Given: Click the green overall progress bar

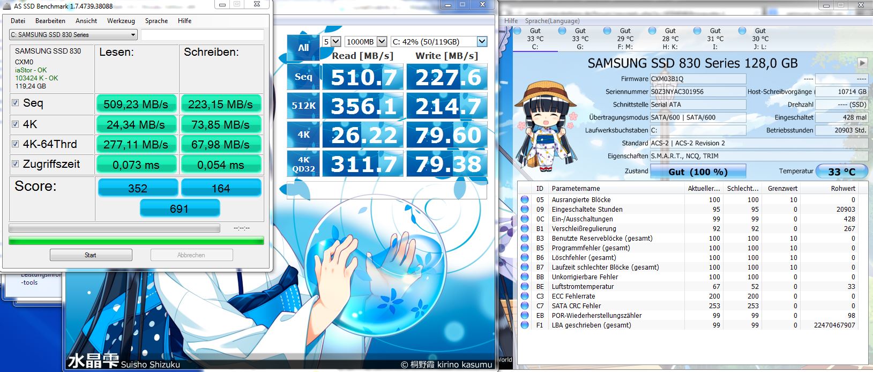Looking at the screenshot, I should point(136,241).
